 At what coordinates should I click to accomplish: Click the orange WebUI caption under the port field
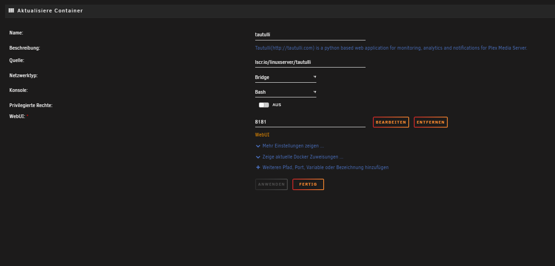pos(262,135)
